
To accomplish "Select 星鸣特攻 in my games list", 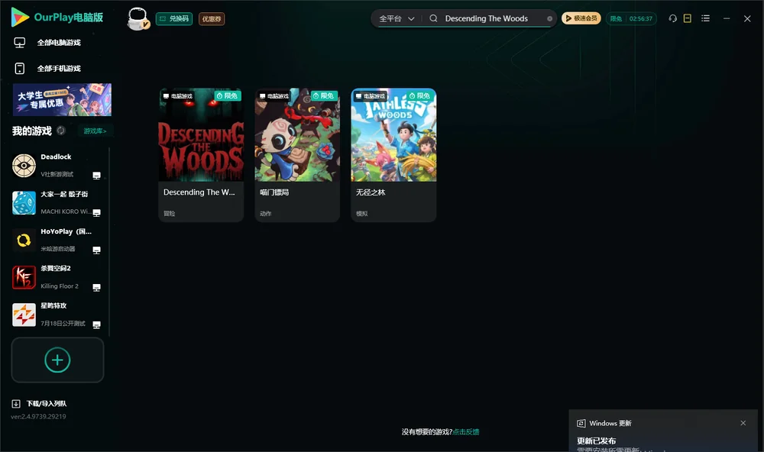I will point(57,315).
